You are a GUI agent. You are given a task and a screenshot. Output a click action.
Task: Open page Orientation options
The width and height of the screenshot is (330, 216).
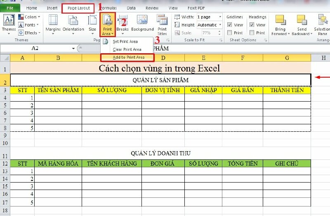(73, 24)
